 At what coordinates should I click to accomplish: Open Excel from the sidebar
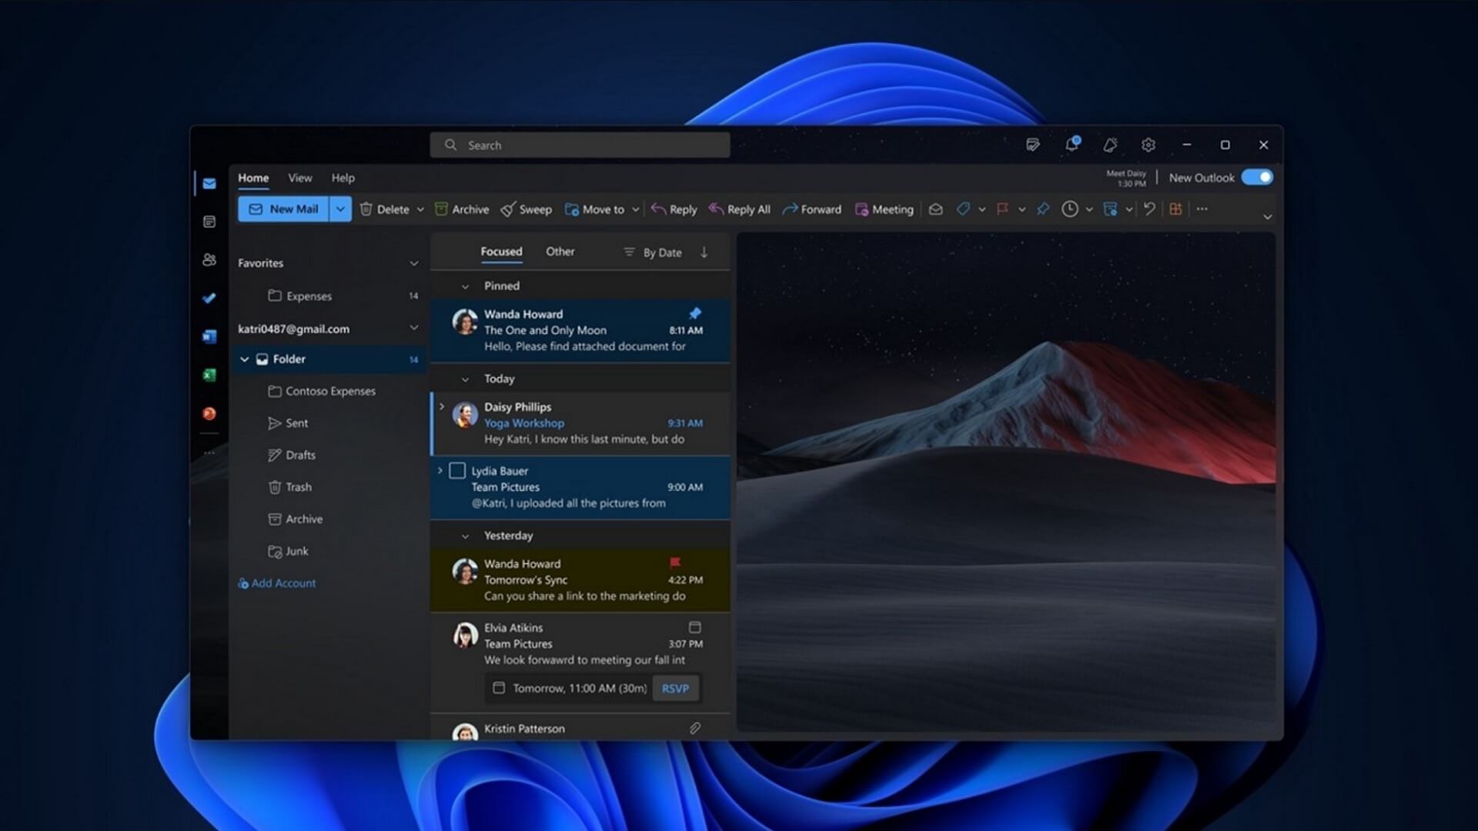[x=209, y=375]
